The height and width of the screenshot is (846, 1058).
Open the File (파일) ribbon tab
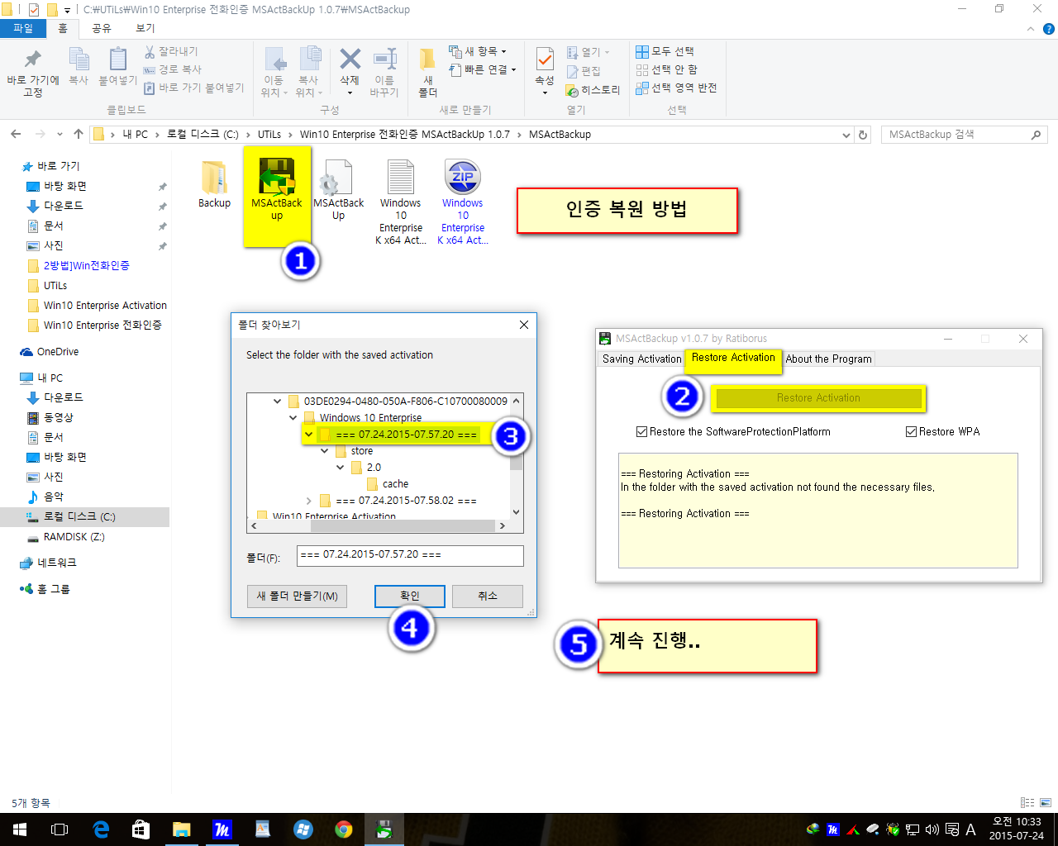[x=23, y=28]
